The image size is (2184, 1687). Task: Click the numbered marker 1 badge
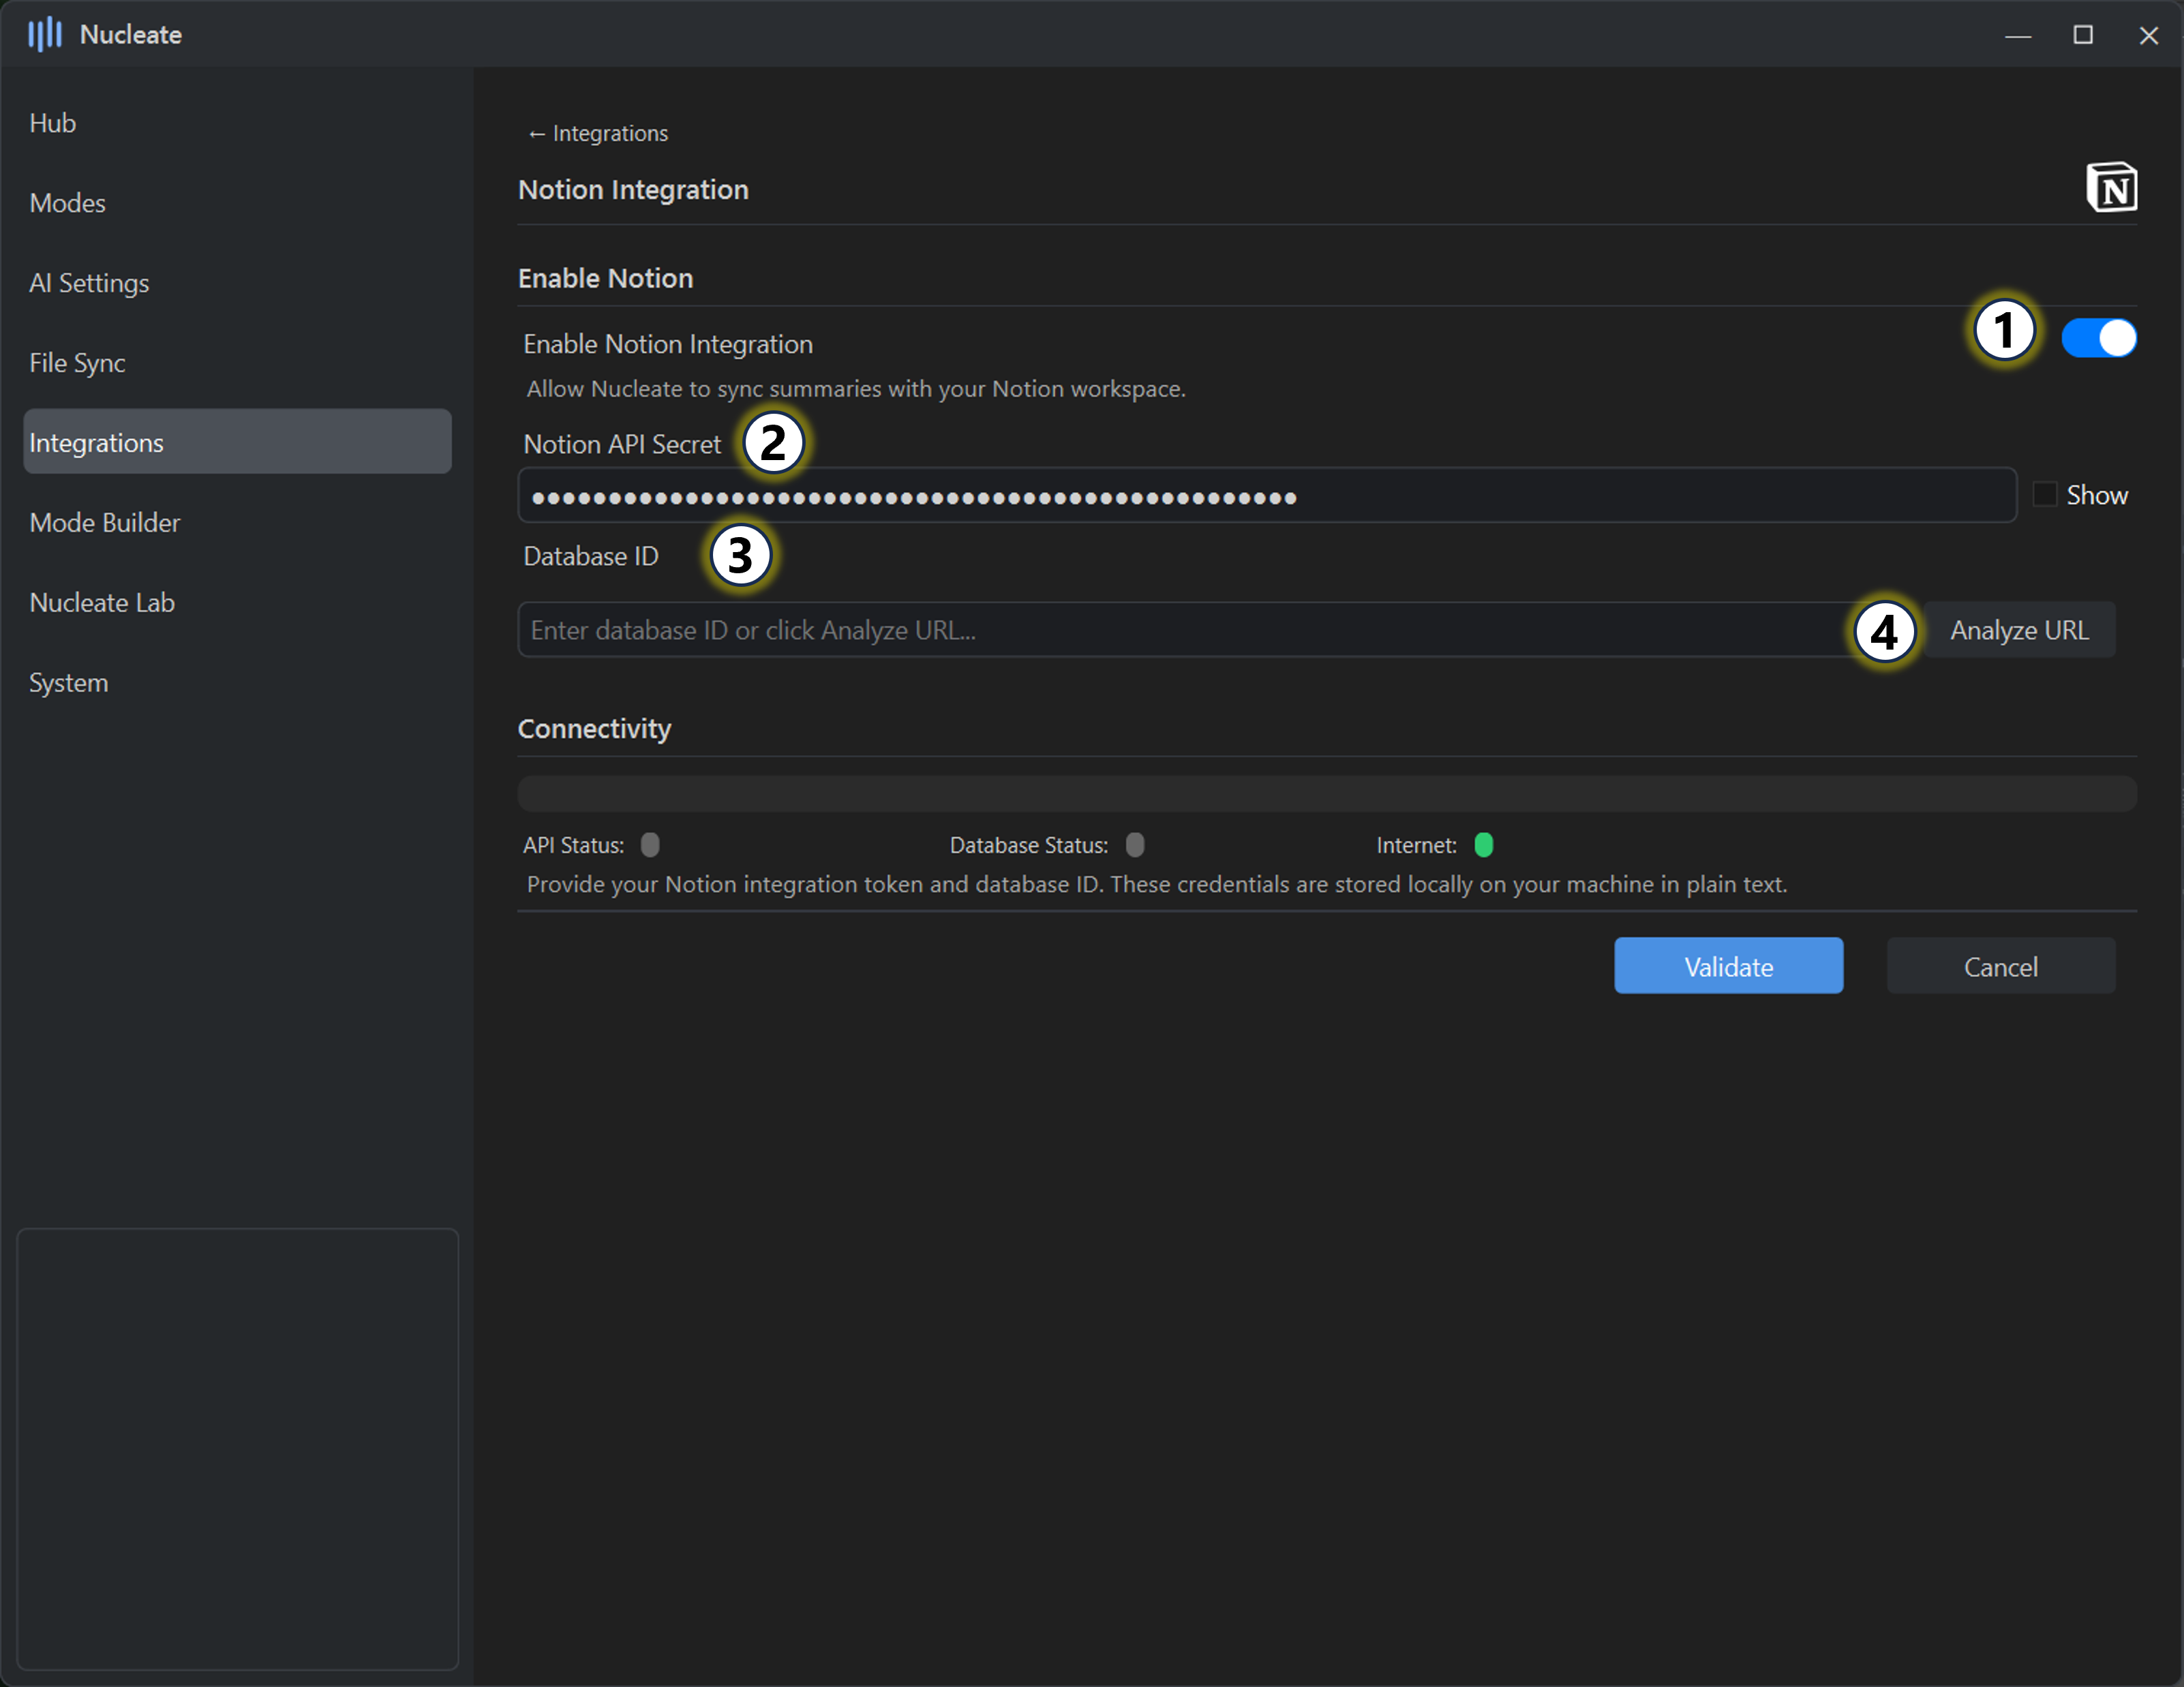click(x=2004, y=330)
